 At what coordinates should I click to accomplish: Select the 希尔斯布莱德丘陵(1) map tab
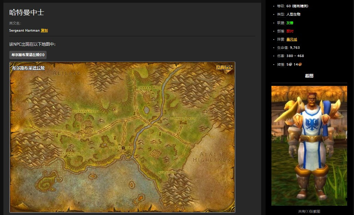[x=28, y=55]
